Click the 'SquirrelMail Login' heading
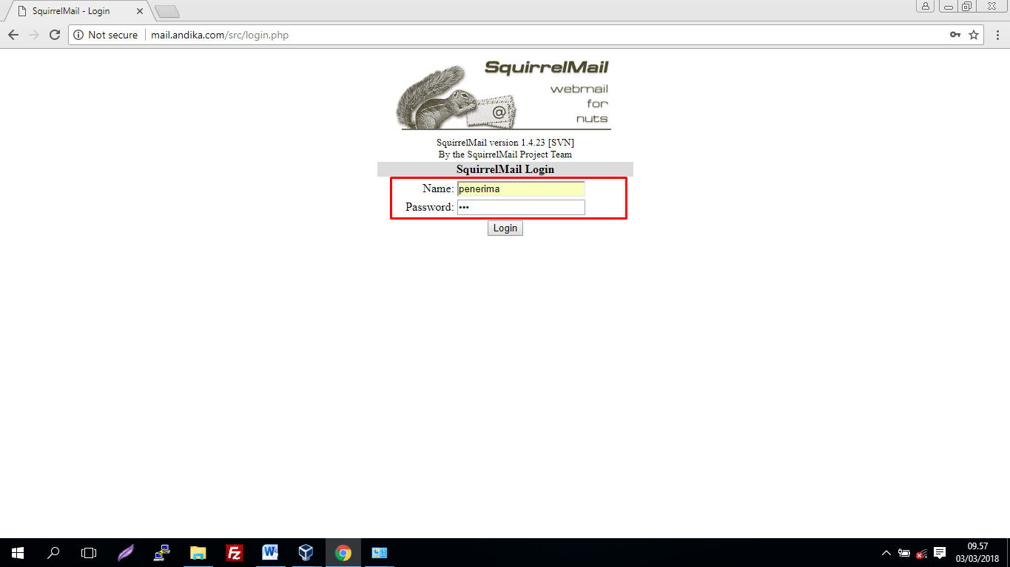1010x567 pixels. tap(505, 169)
